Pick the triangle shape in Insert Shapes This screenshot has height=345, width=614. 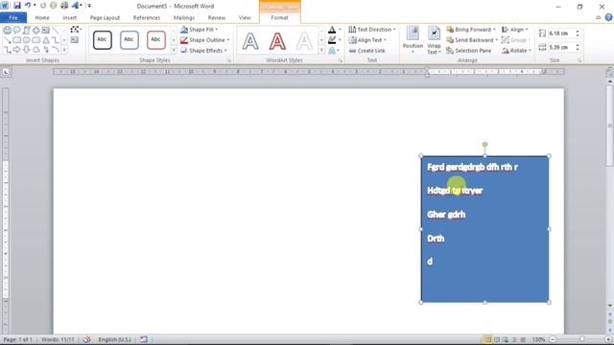pyautogui.click(x=46, y=40)
